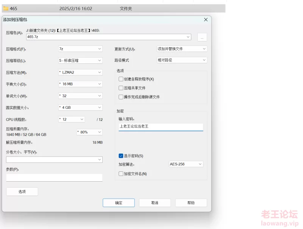
Task: Click the 1840 MB / 52 GB / 64 GB text
Action: point(26,135)
